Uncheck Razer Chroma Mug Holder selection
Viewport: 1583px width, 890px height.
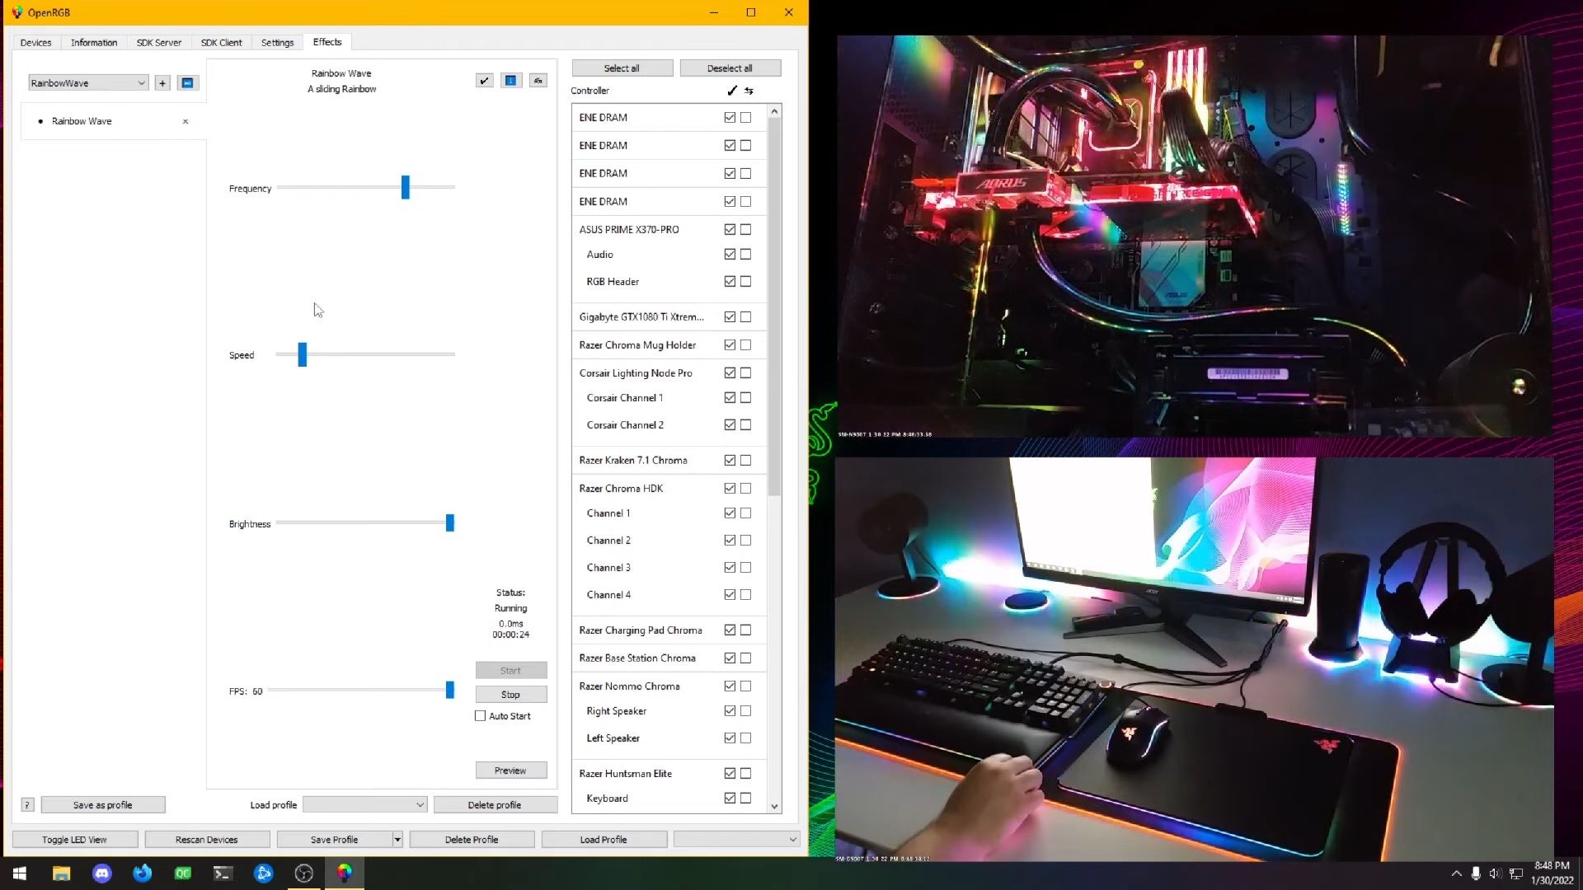coord(730,345)
